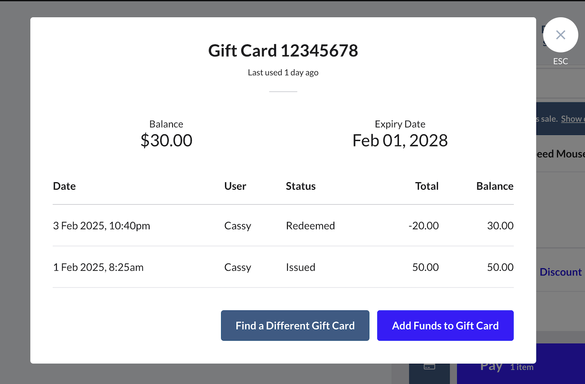The image size is (585, 384).
Task: Click the Last used 1 day ago text
Action: [283, 73]
